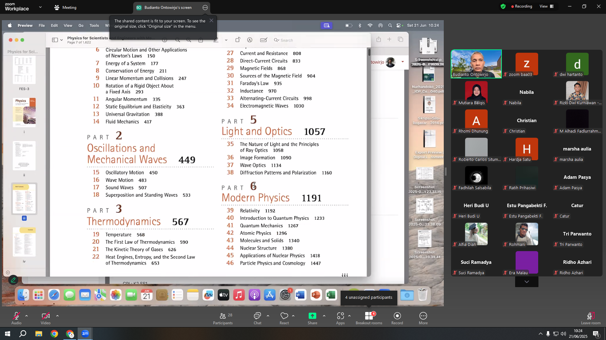Start sharing with the green Share button
Image resolution: width=606 pixels, height=340 pixels.
(312, 318)
